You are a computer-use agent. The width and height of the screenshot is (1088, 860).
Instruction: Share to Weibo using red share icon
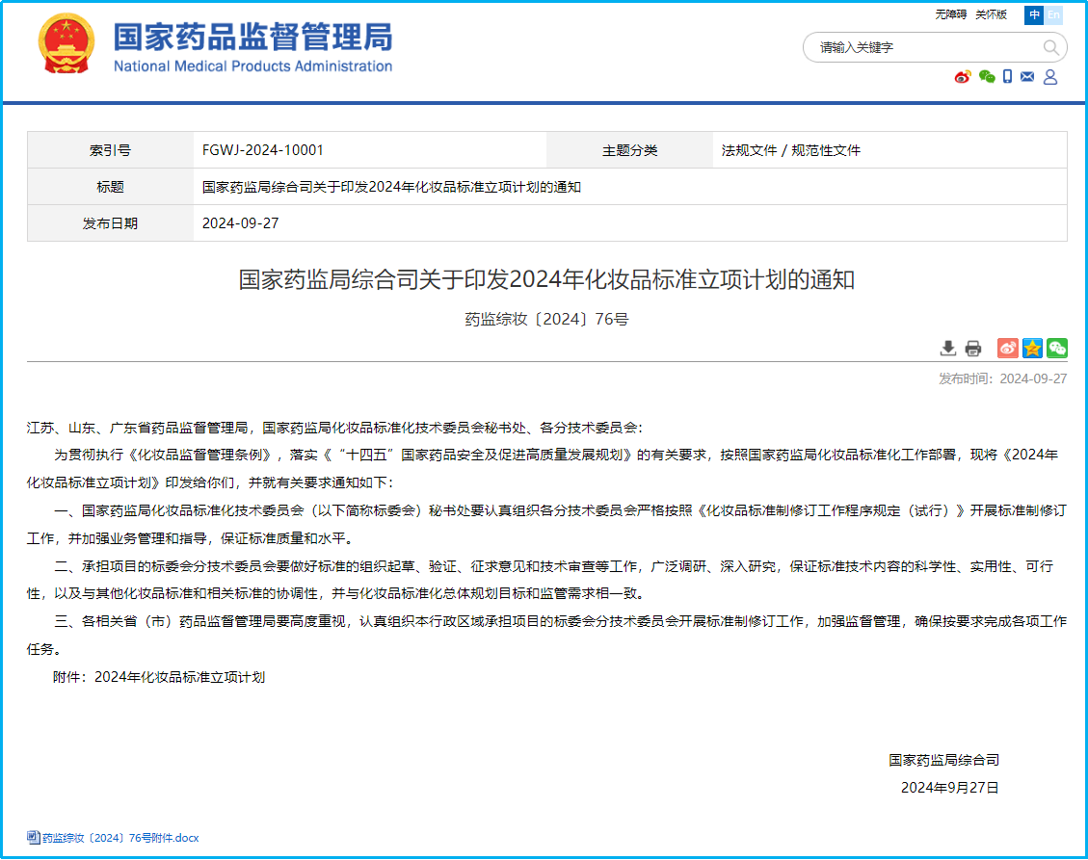point(1007,349)
